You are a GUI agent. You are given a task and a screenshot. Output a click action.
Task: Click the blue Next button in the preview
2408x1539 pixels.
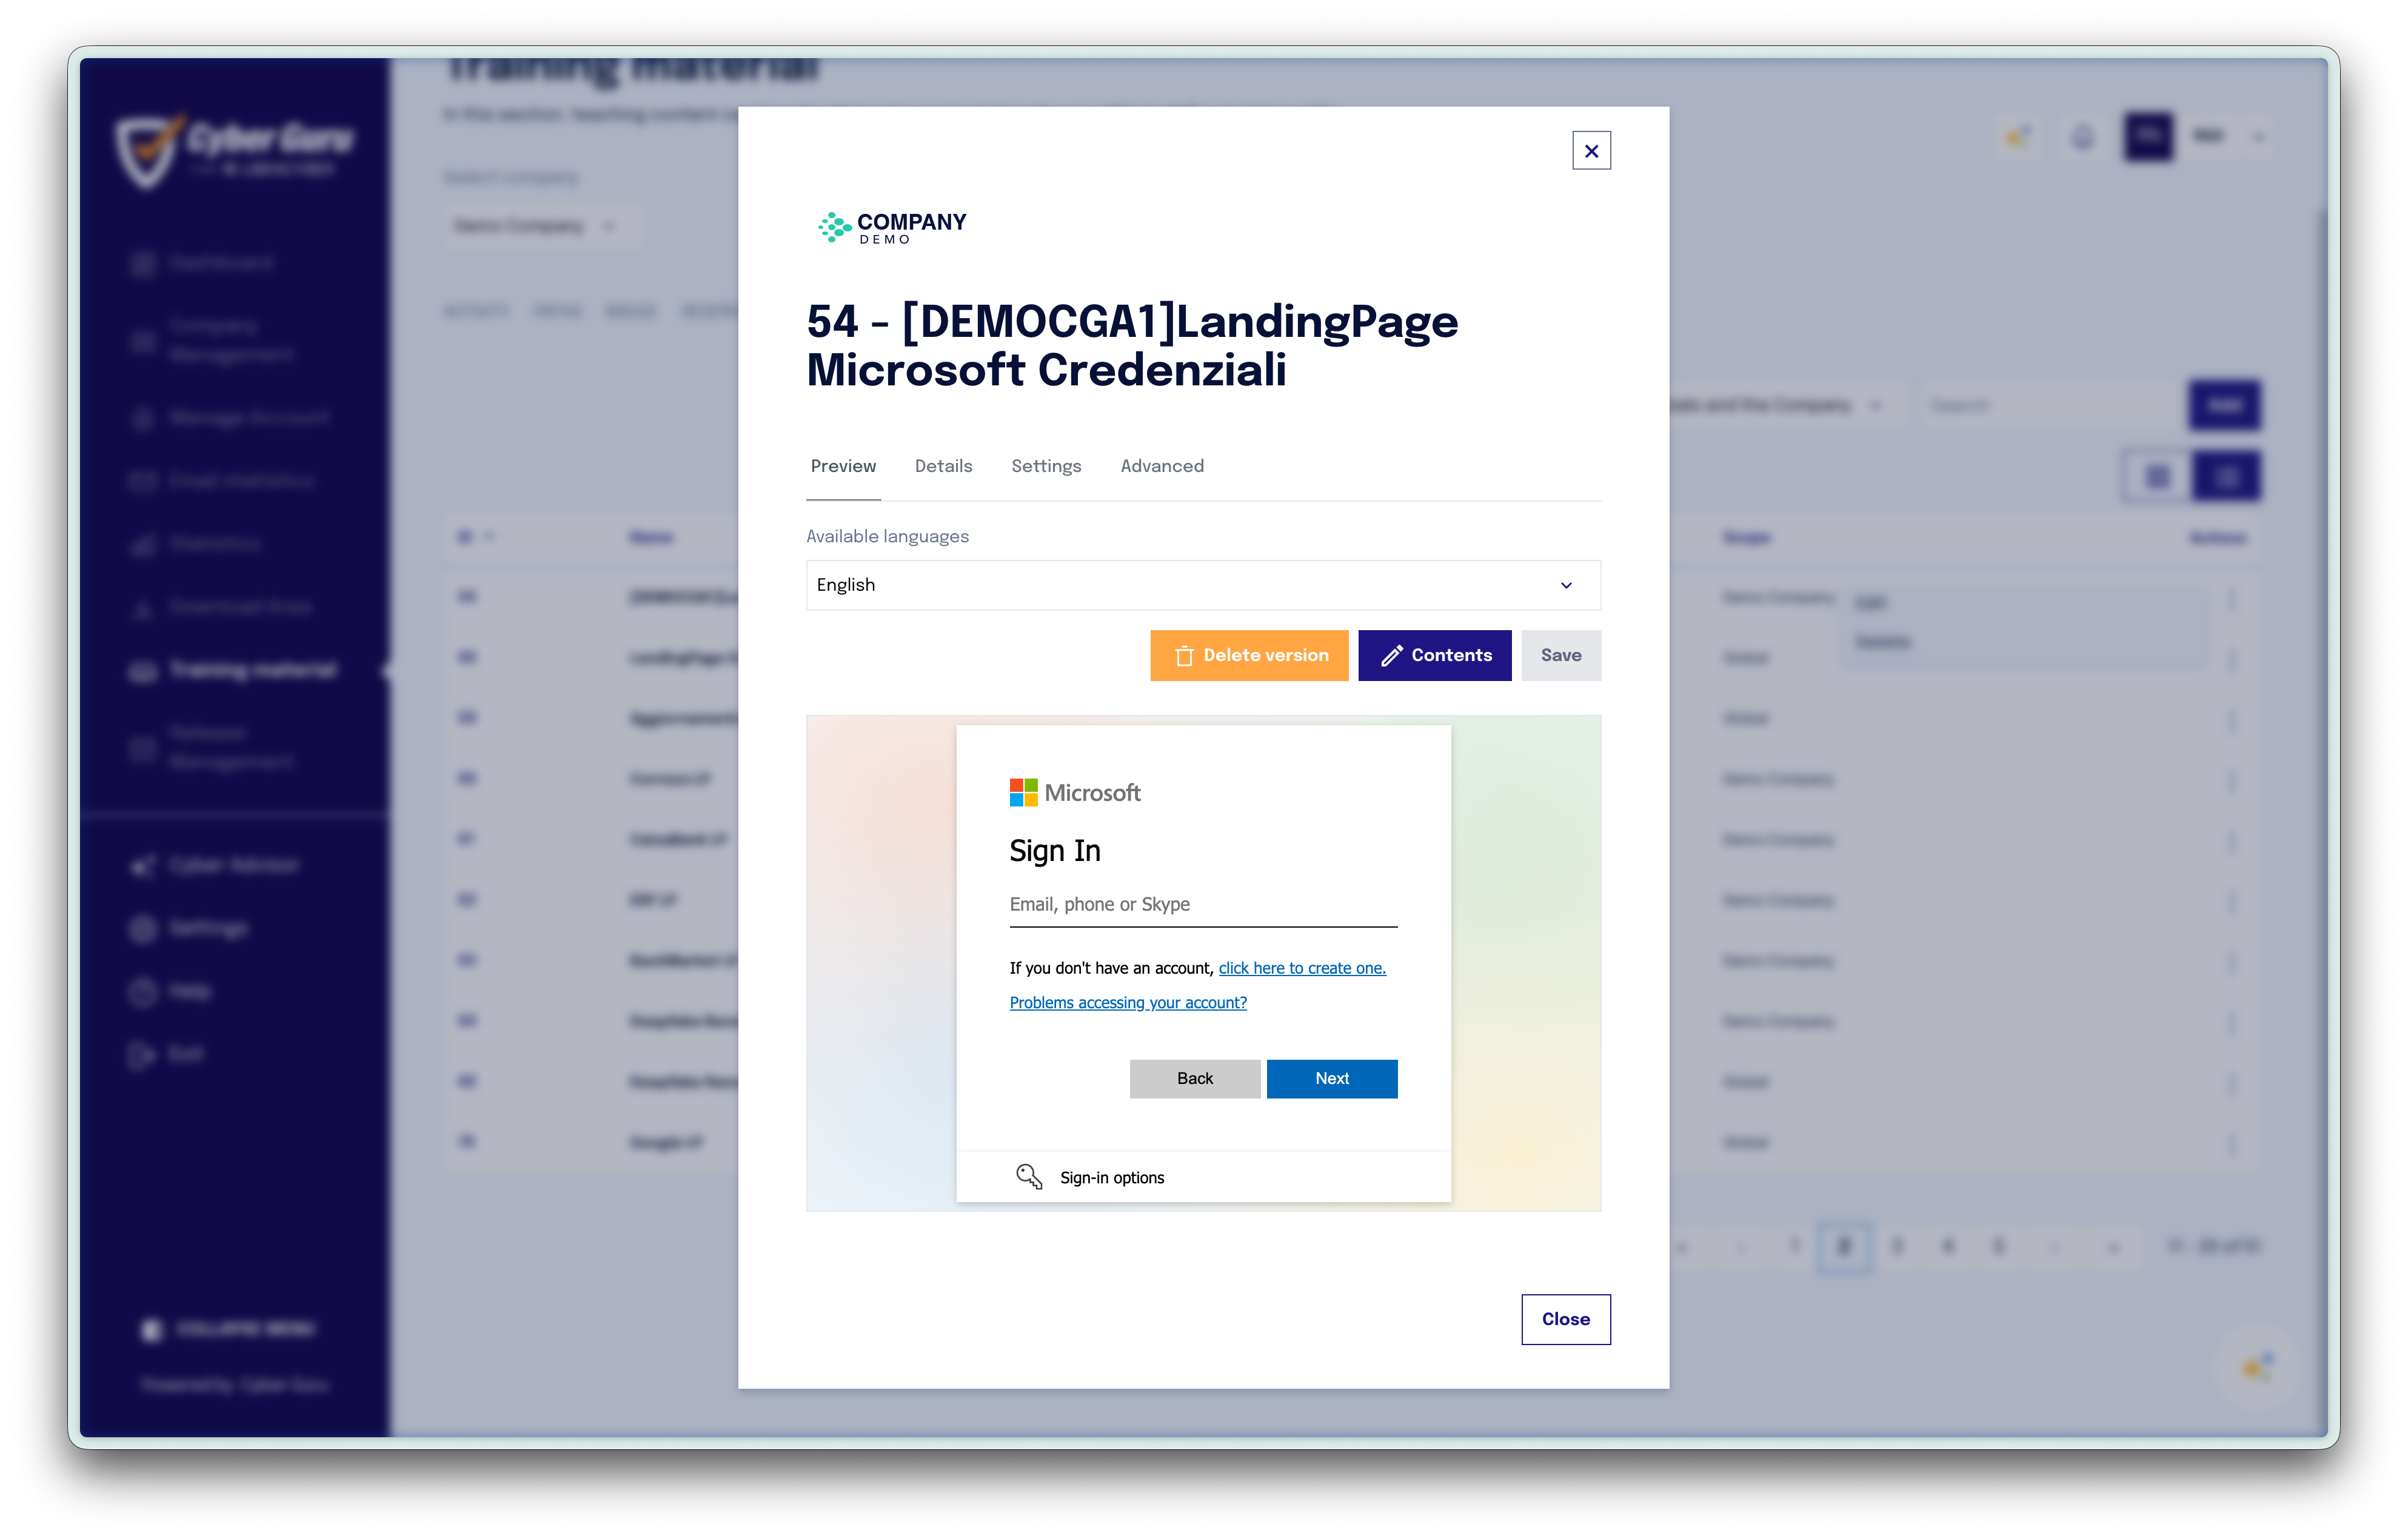1332,1079
